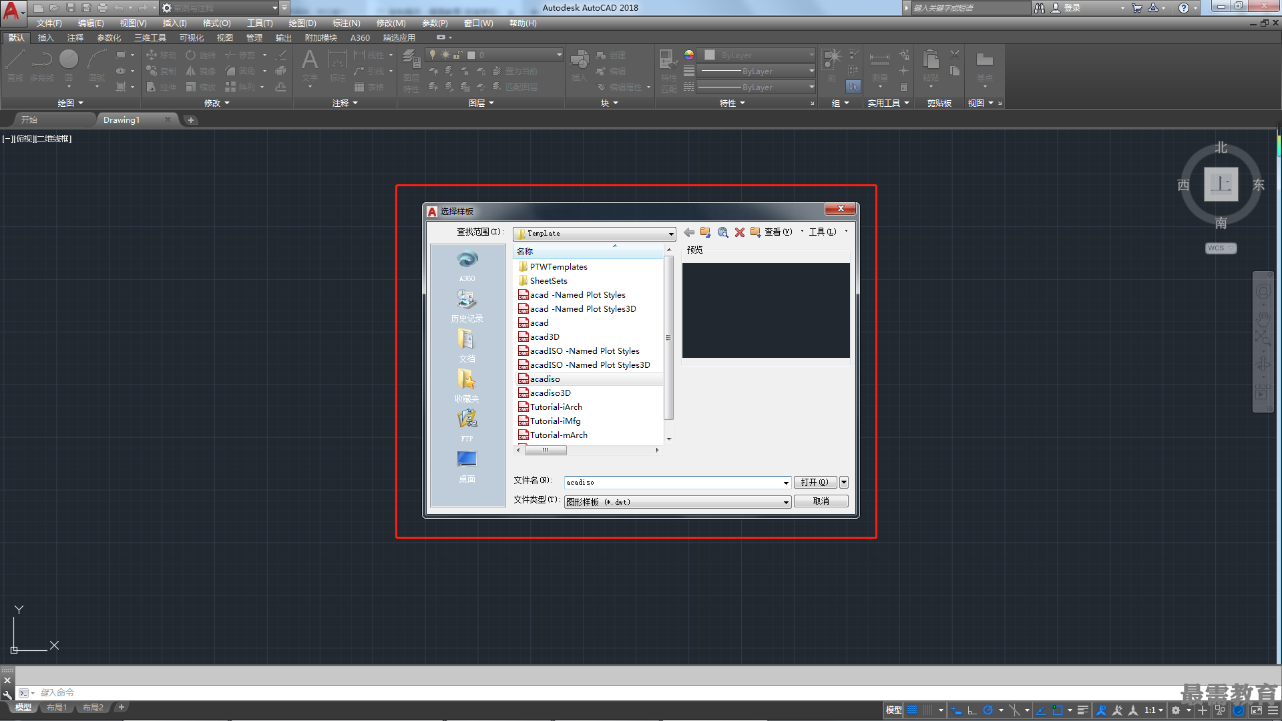Screen dimensions: 1282x721
Task: Click the annotation monitor plus icon in status bar
Action: coord(1202,710)
